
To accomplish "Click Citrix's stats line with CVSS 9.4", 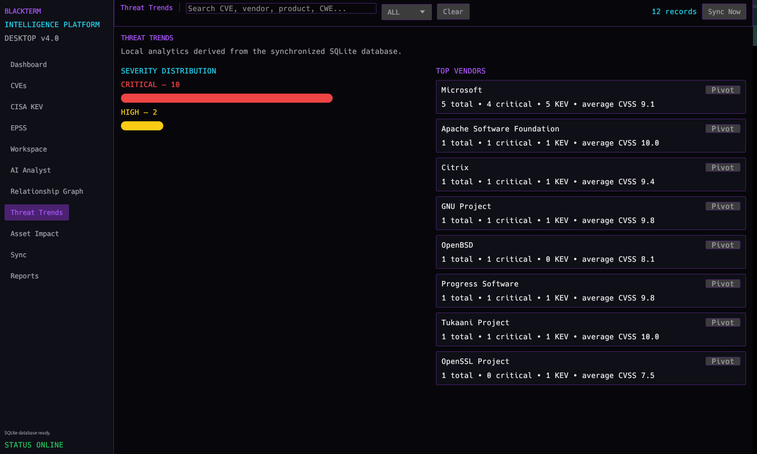I will 548,182.
